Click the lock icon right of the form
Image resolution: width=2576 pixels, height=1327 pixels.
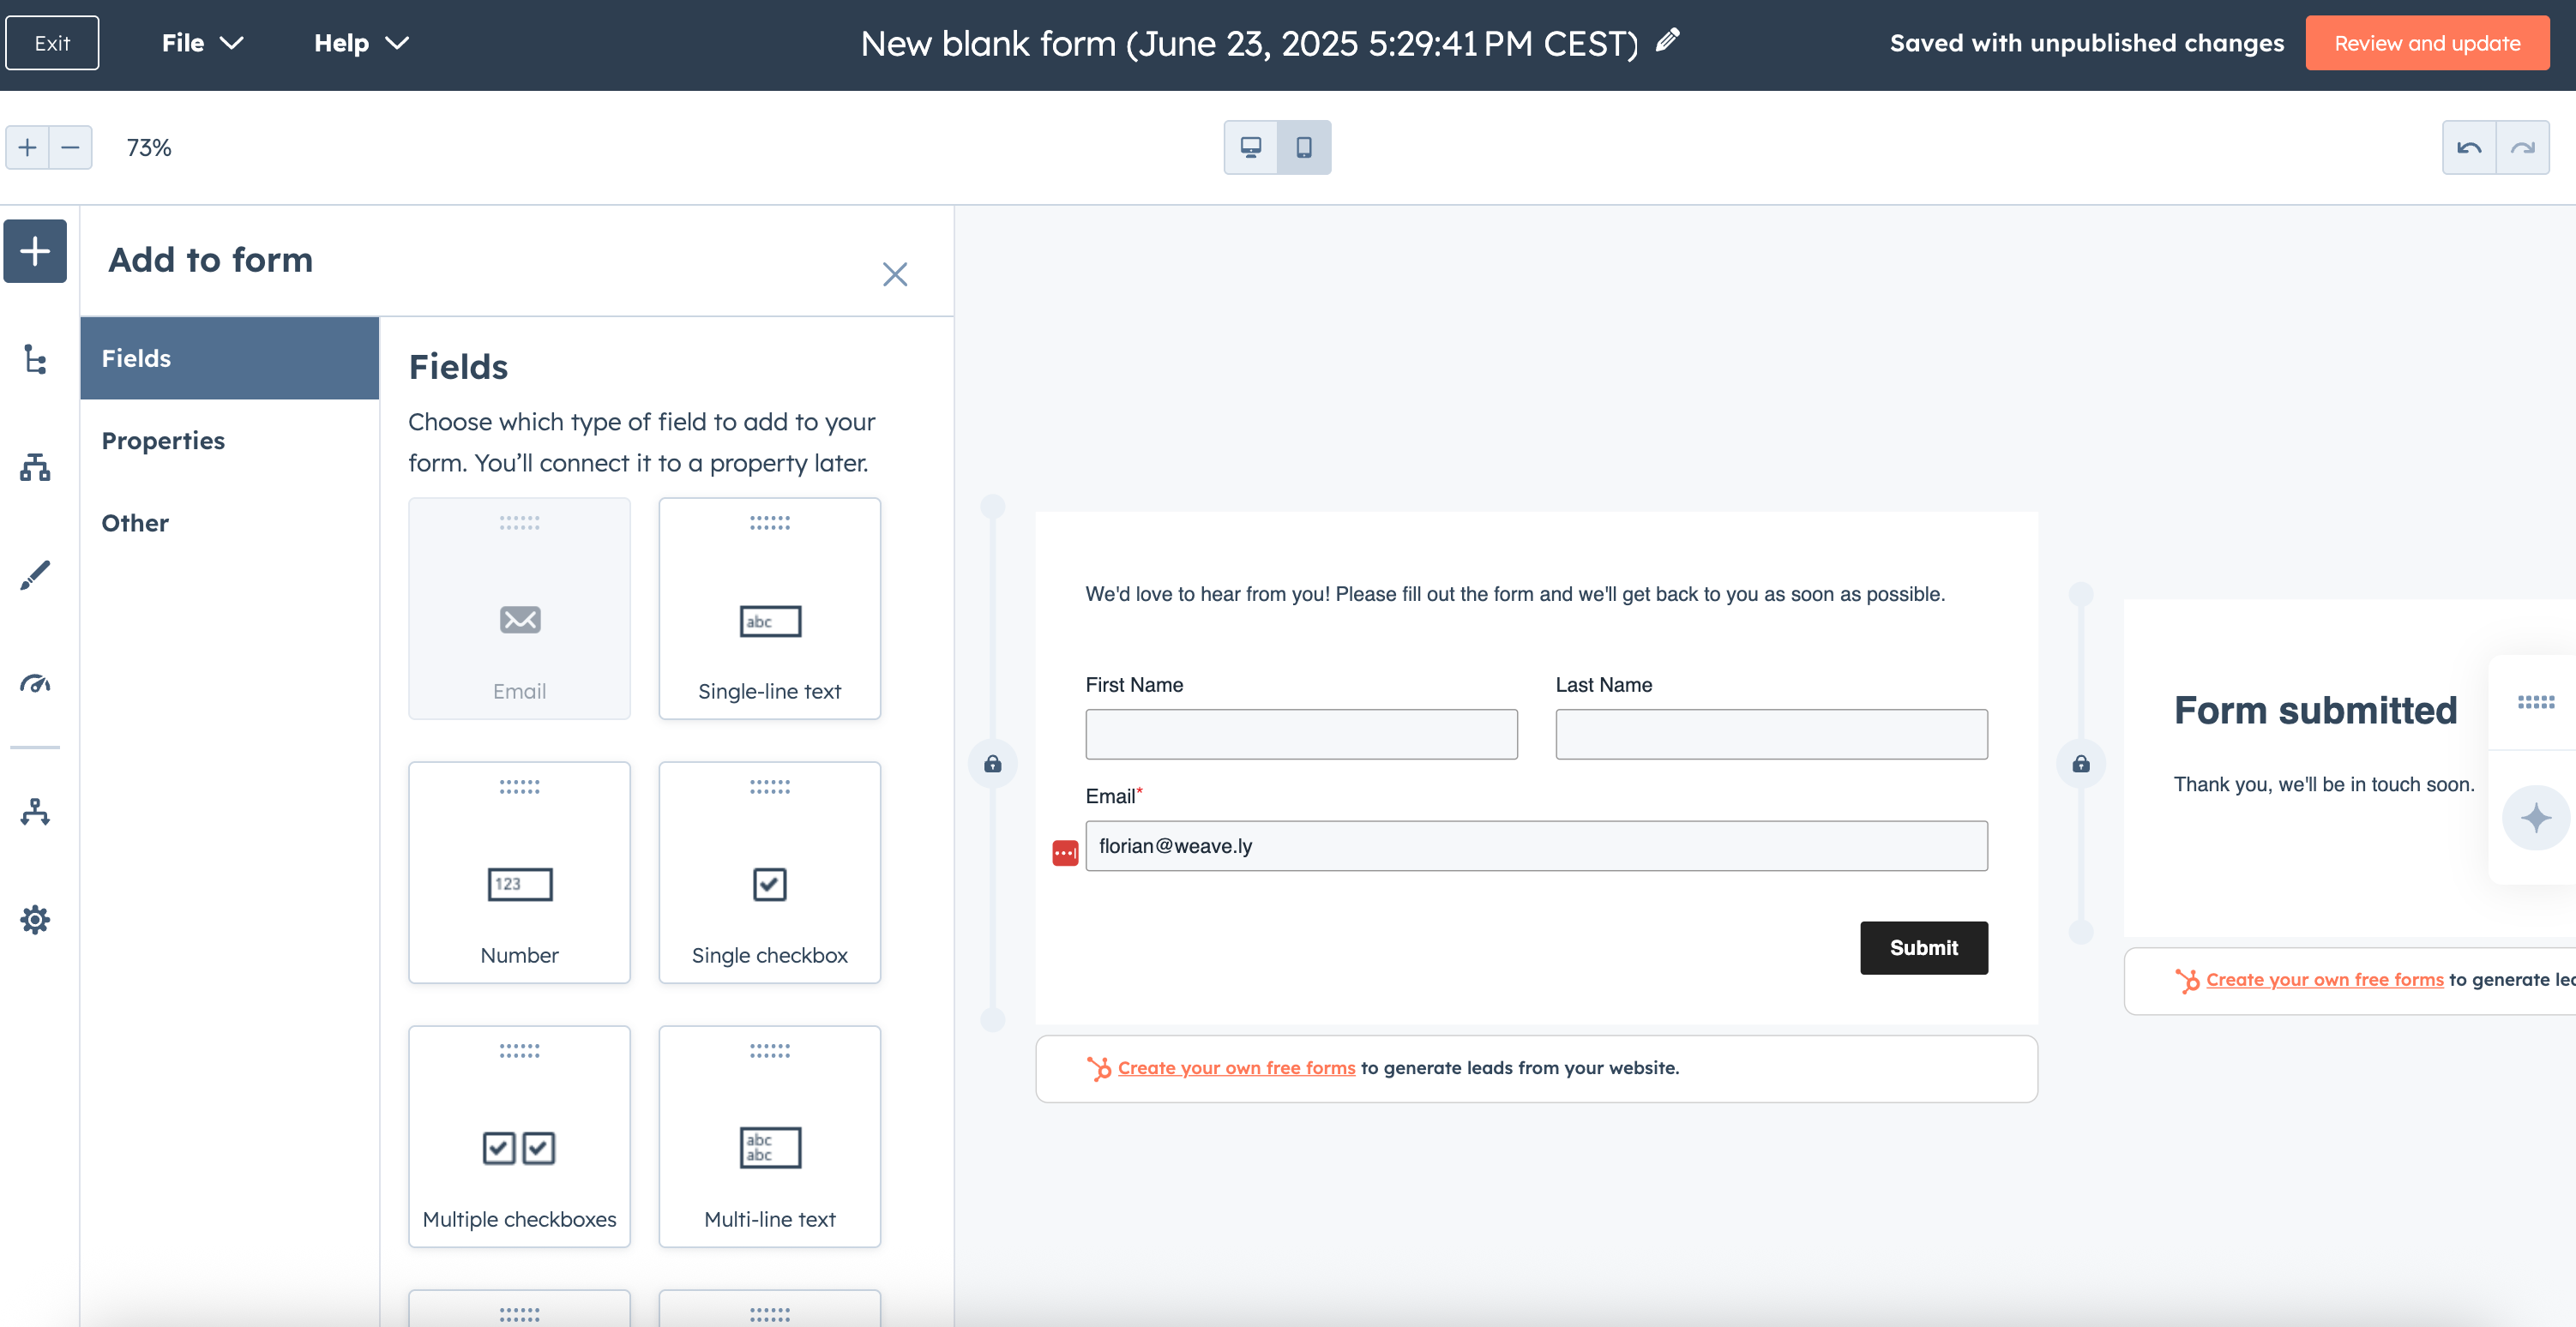2080,764
